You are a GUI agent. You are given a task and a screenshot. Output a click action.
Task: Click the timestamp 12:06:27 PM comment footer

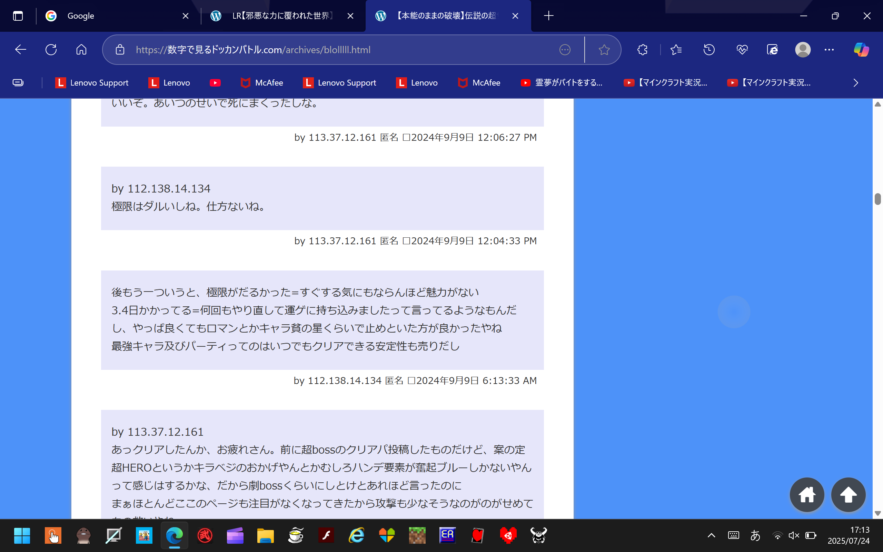tap(415, 137)
